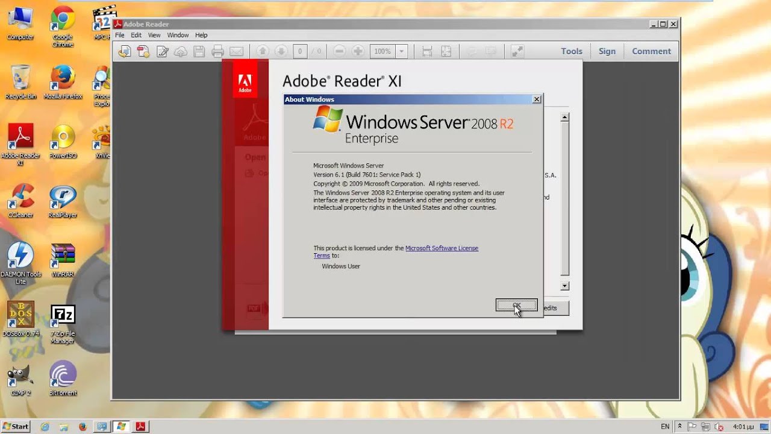
Task: Click the Windows Explorer folder taskbar icon
Action: [63, 427]
